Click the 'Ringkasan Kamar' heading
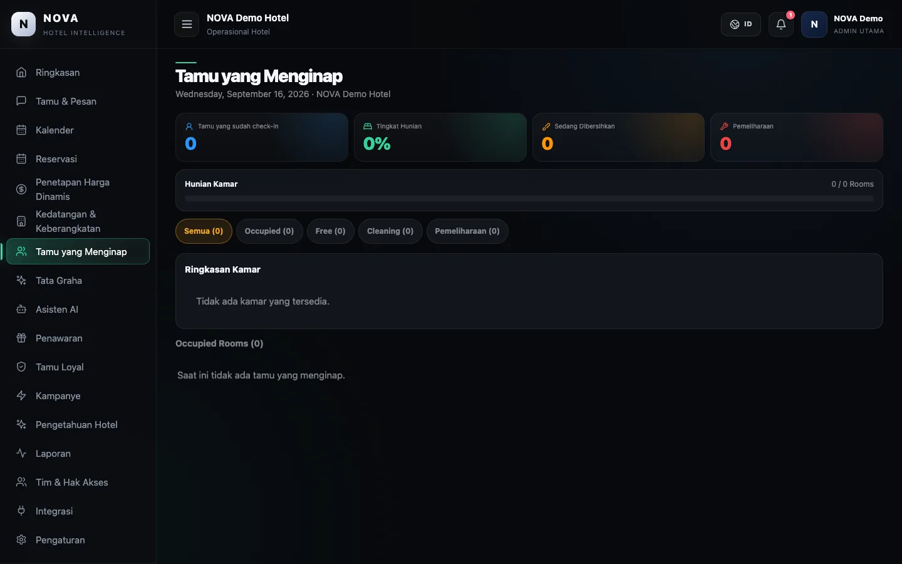902x564 pixels. pos(222,269)
